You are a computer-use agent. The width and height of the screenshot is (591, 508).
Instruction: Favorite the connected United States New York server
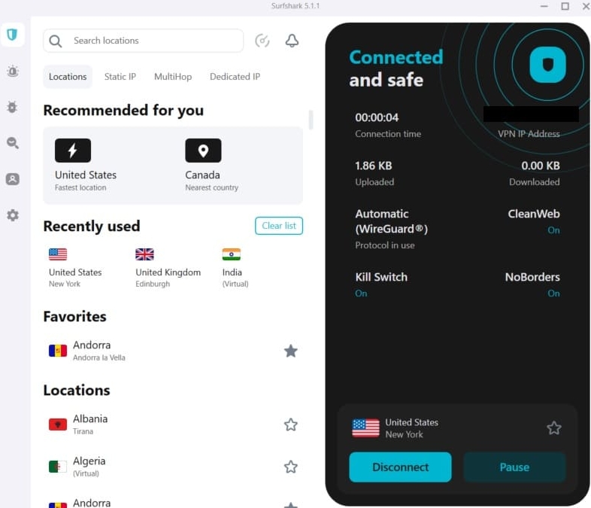554,428
